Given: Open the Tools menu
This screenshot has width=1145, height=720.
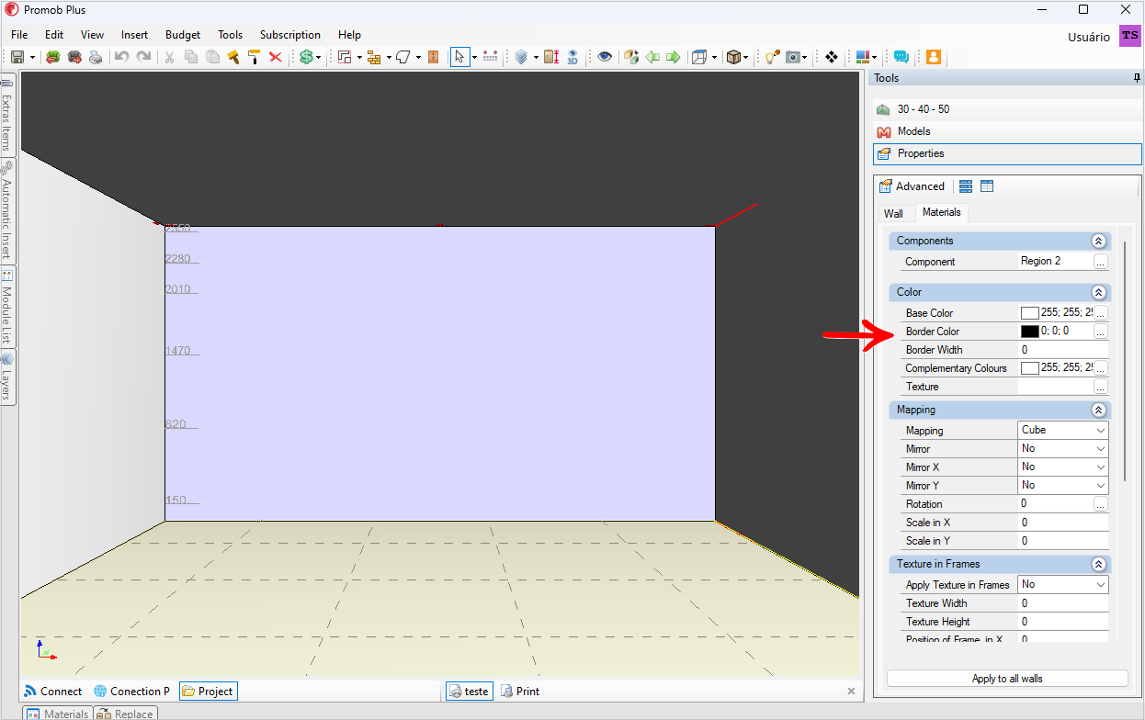Looking at the screenshot, I should [x=230, y=35].
